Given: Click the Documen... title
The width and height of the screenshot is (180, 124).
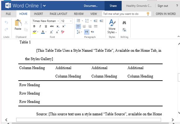Looking at the screenshot, I should [x=91, y=6].
